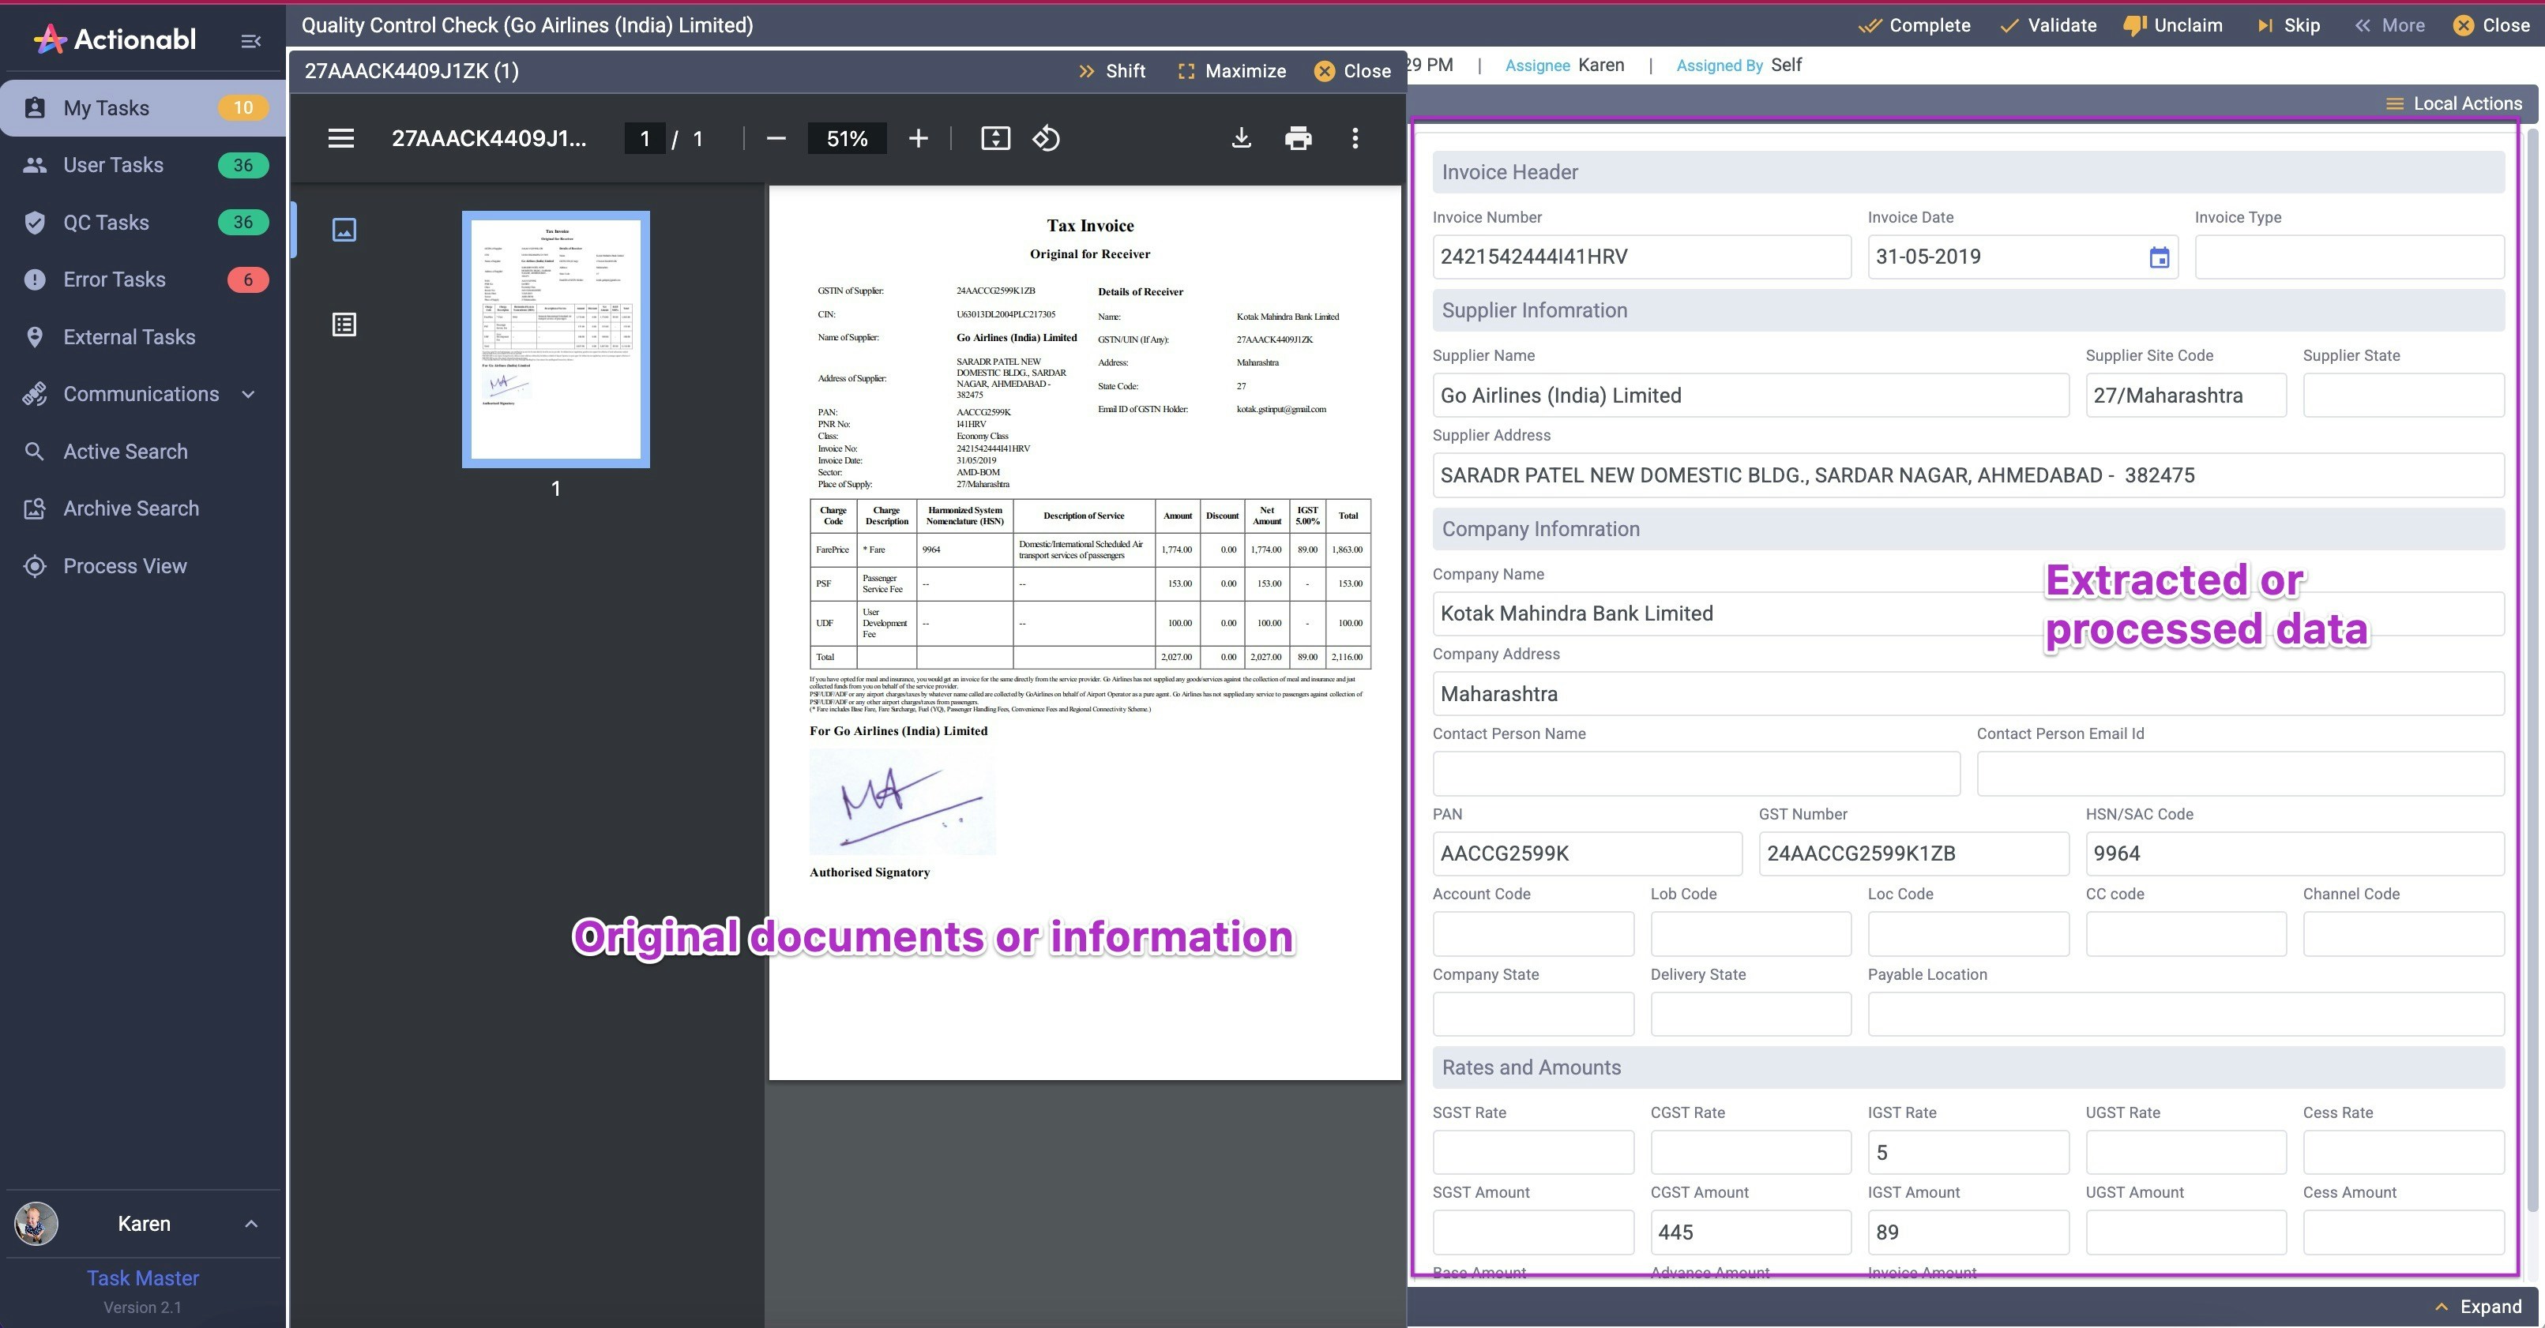
Task: Zoom out of the PDF with minus
Action: coord(776,138)
